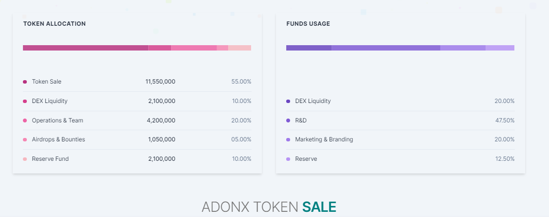Click the Operations & Team bar segment
Screen dimensions: 549x223
coord(194,48)
